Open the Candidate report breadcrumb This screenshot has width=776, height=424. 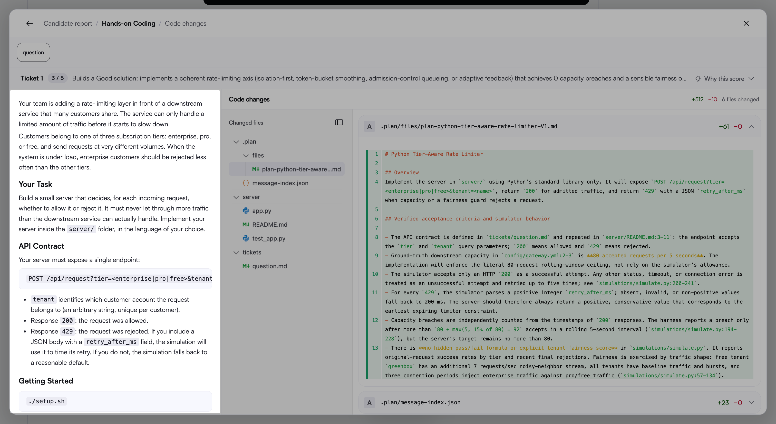coord(68,24)
